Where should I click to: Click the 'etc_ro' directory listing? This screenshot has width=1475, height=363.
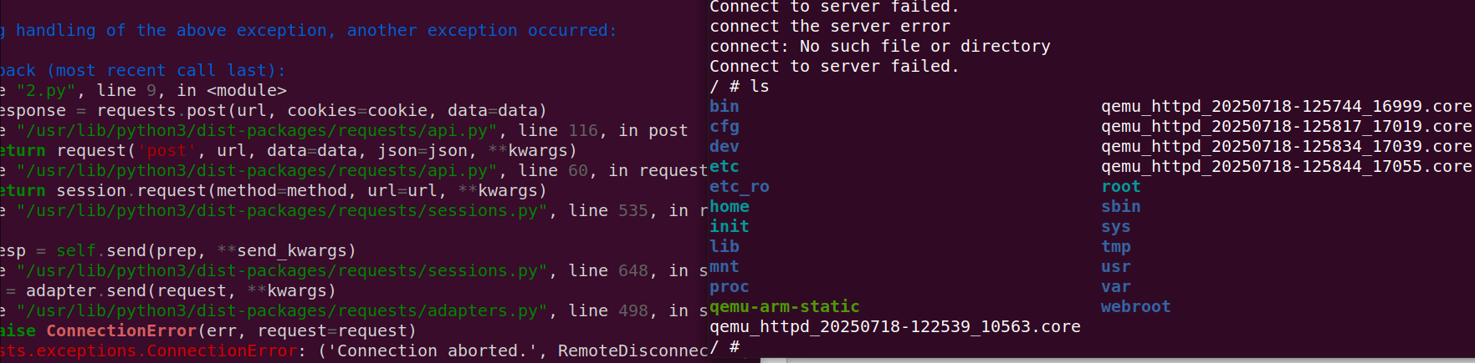coord(740,187)
